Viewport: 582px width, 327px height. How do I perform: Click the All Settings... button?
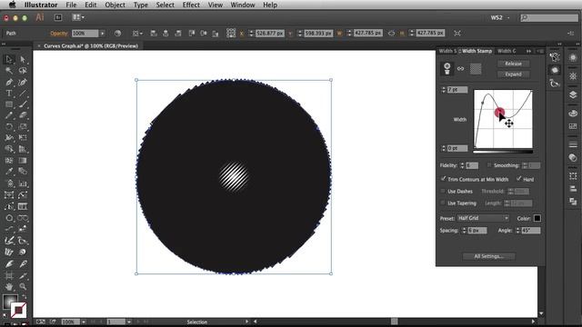(488, 256)
